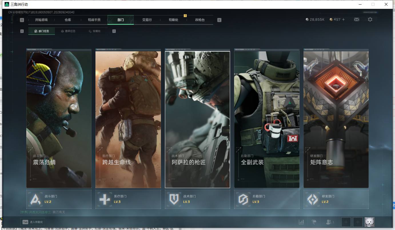Open the 开始游戏 tab

coord(41,20)
